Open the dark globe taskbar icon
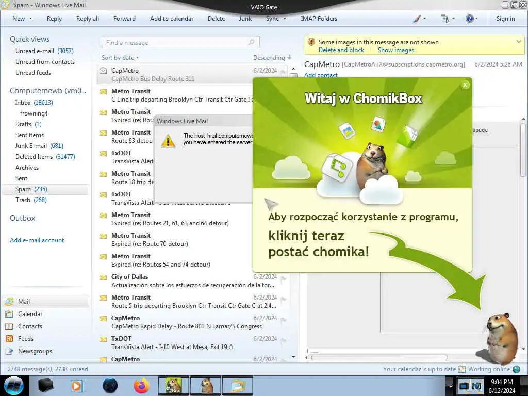This screenshot has width=528, height=396. tap(110, 386)
